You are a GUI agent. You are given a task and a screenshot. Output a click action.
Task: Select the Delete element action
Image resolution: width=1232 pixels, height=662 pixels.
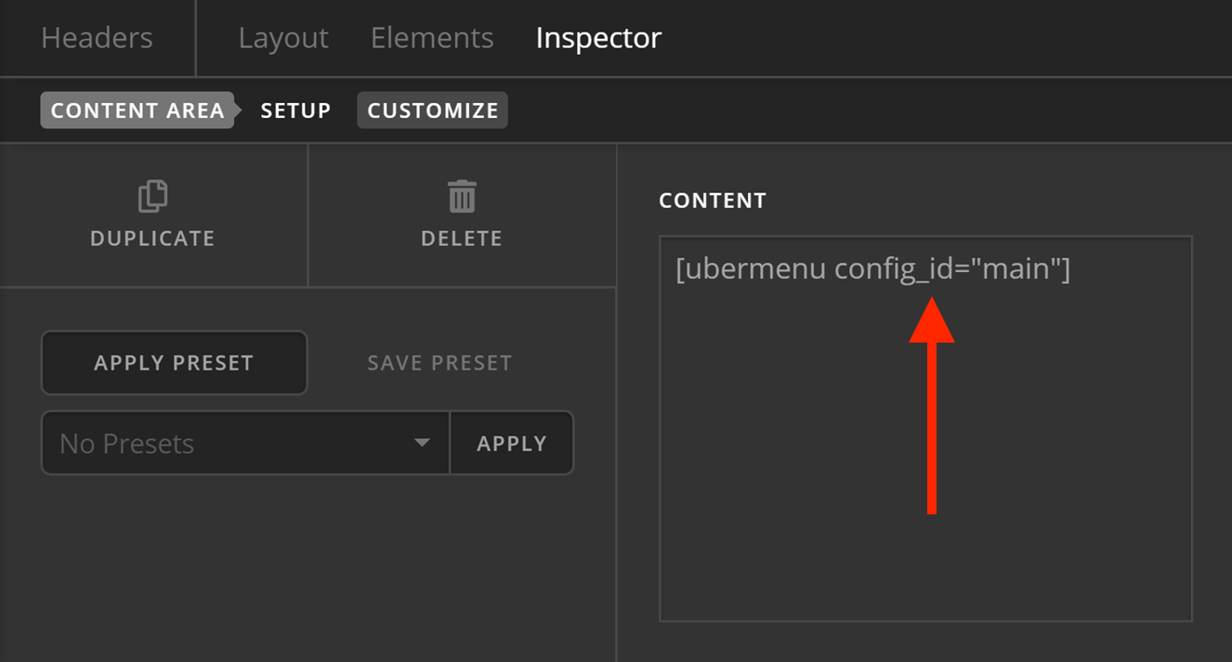click(x=462, y=215)
